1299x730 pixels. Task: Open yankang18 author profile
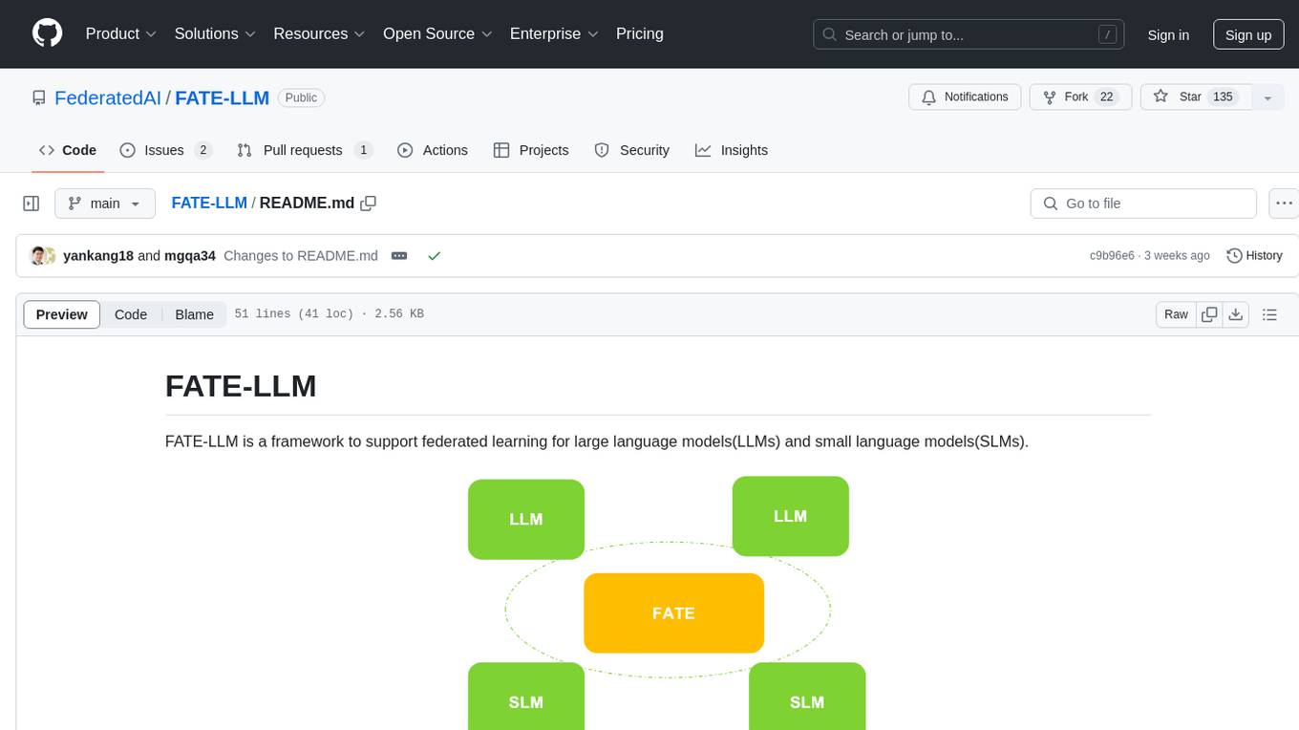(x=98, y=256)
